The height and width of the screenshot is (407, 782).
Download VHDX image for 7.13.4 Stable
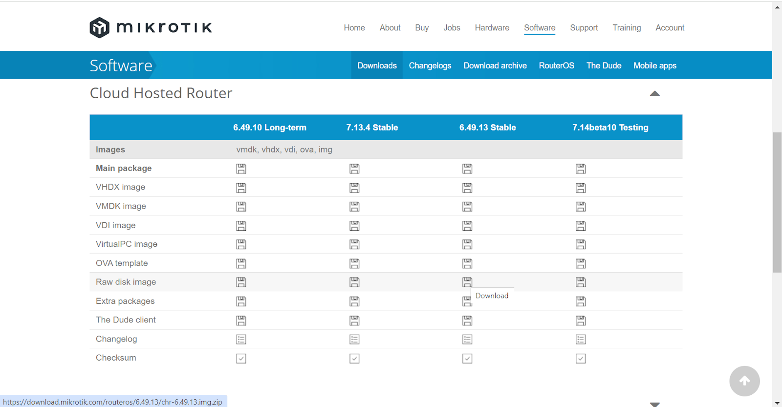(354, 188)
